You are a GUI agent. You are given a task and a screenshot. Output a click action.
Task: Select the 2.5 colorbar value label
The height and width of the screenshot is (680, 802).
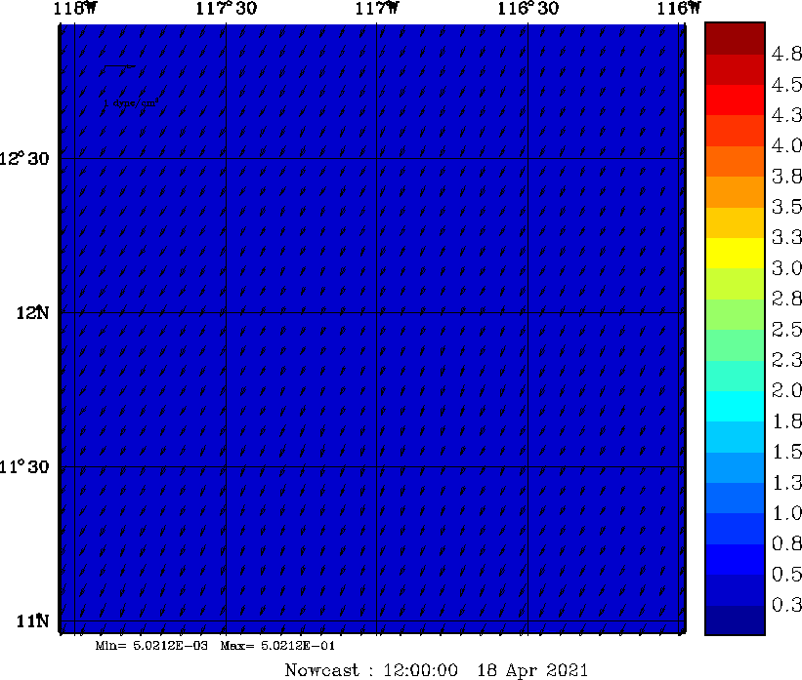coord(786,330)
